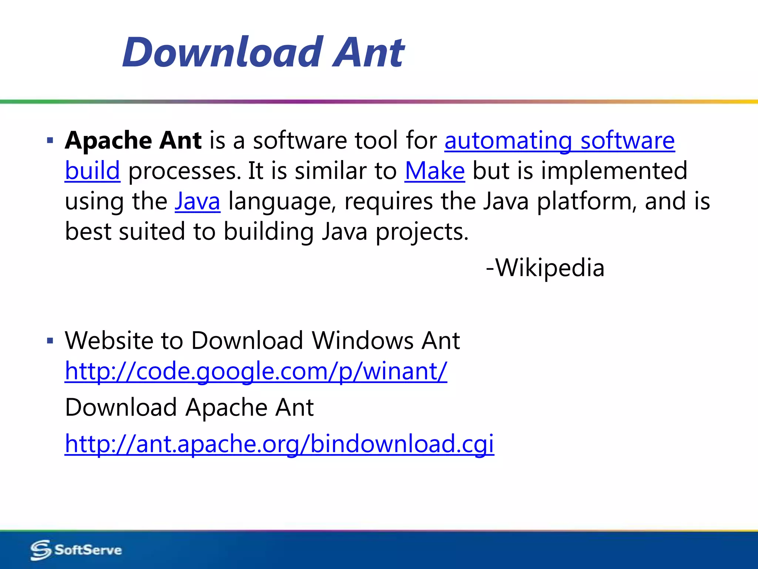Viewport: 758px width, 569px height.
Task: Click the SoftServe logo in footer
Action: point(76,550)
